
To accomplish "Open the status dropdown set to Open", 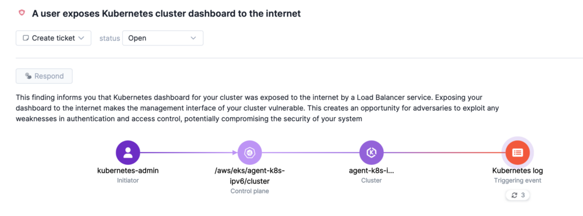I will point(163,38).
